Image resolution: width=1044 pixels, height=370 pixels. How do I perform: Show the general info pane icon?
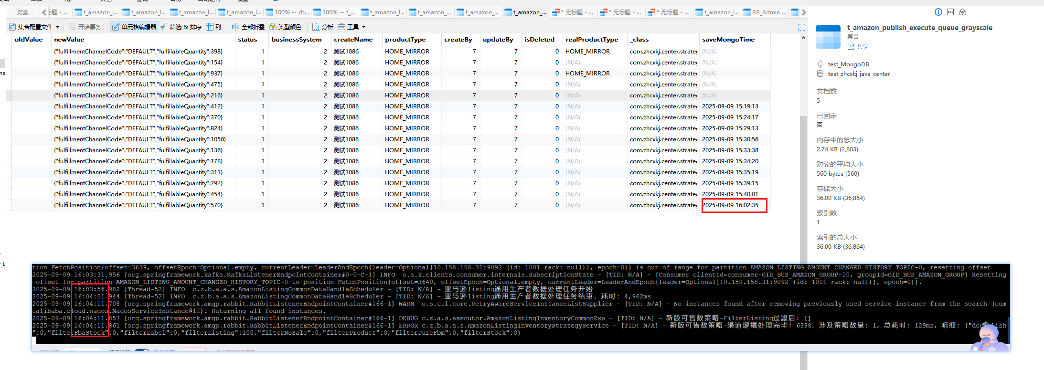click(938, 12)
